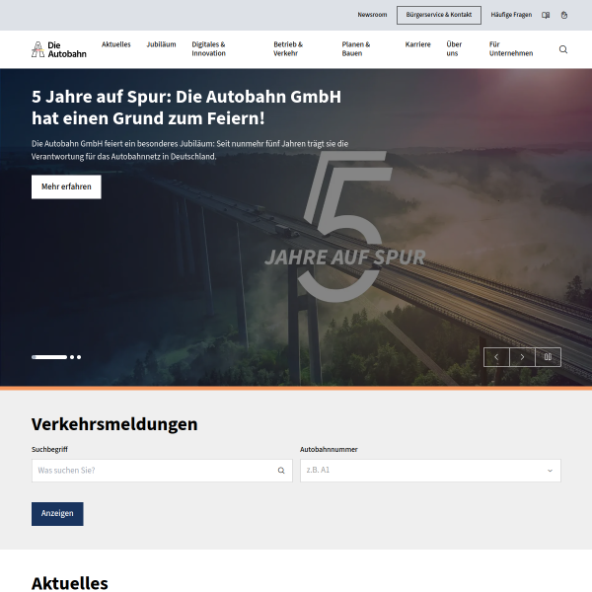
Task: Open the sign language hand icon
Action: [x=564, y=15]
